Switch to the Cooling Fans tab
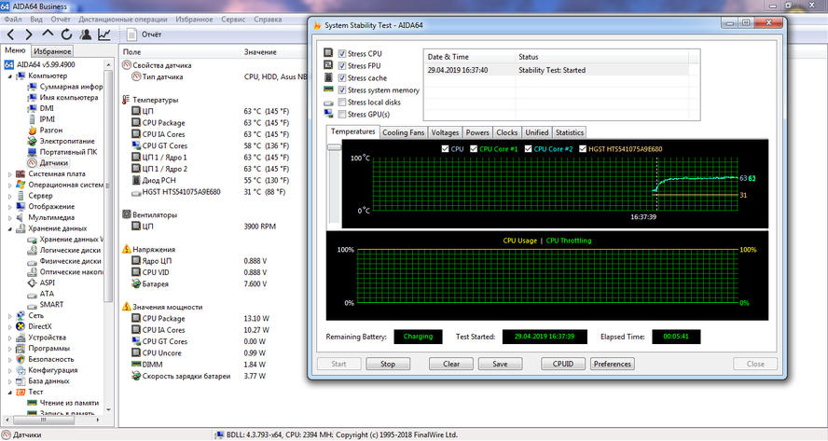The height and width of the screenshot is (441, 828). coord(404,132)
